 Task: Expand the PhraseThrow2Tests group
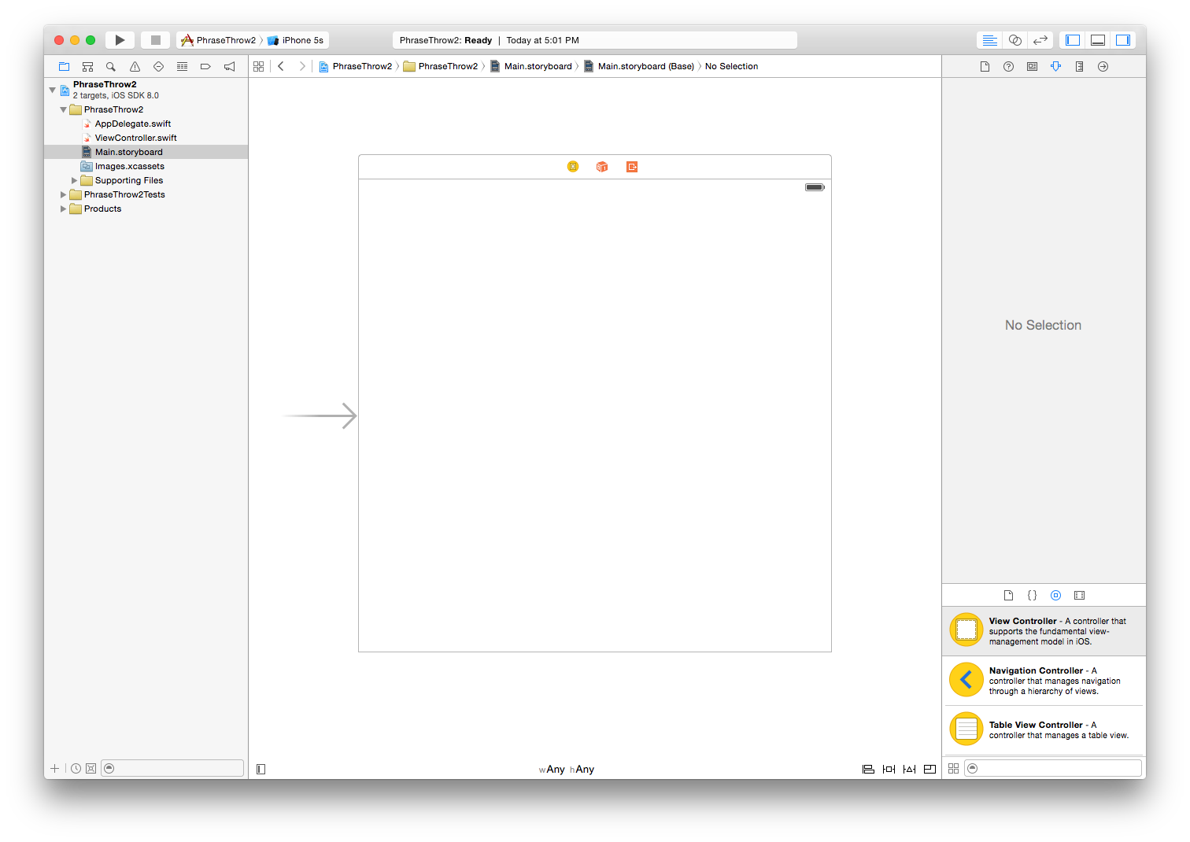pyautogui.click(x=64, y=195)
